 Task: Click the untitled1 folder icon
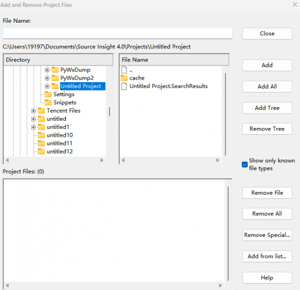click(41, 127)
